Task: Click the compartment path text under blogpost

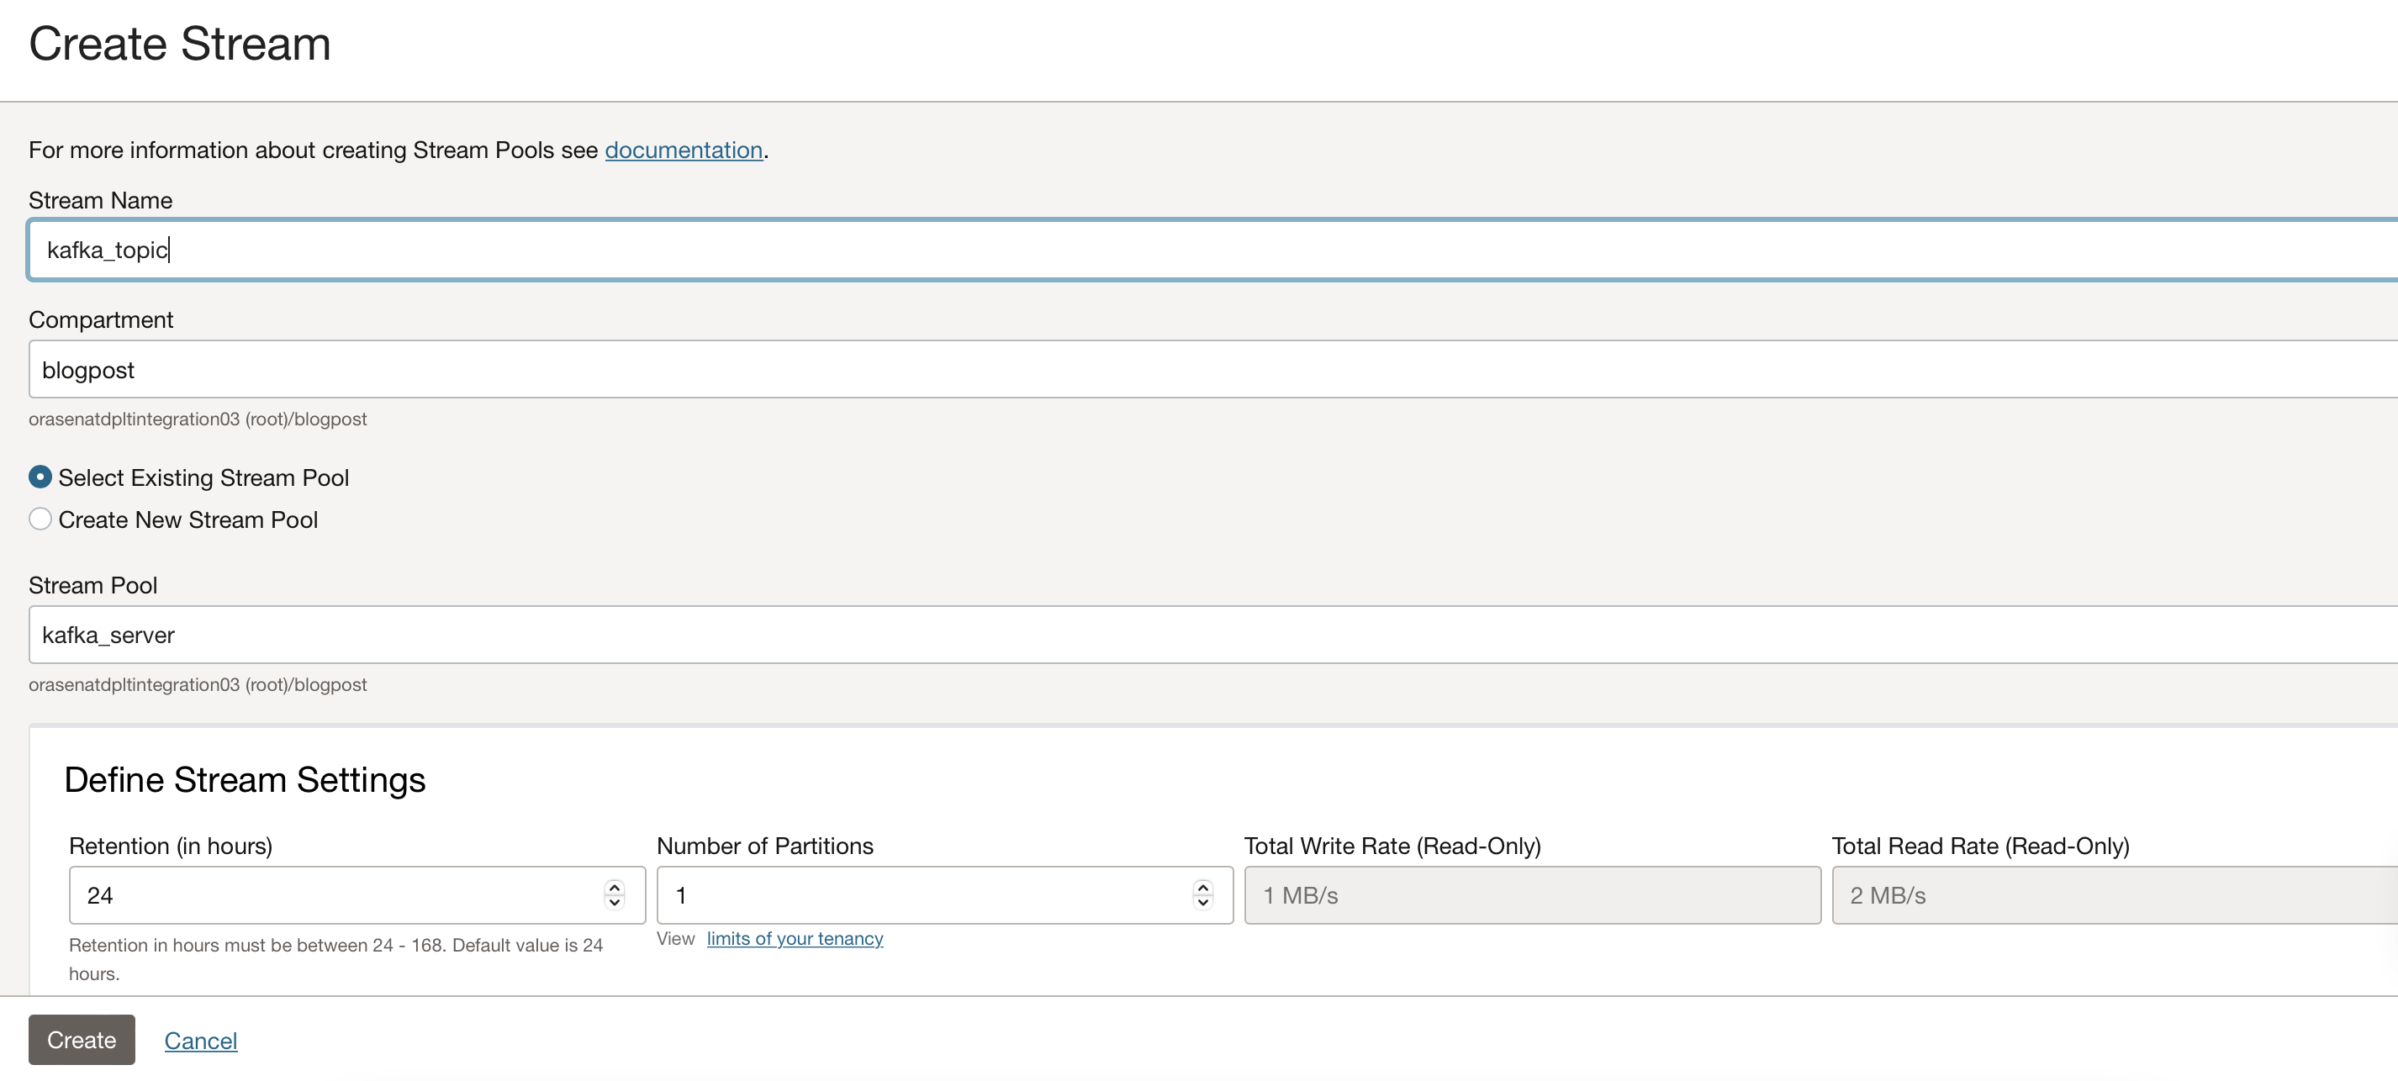Action: pos(198,419)
